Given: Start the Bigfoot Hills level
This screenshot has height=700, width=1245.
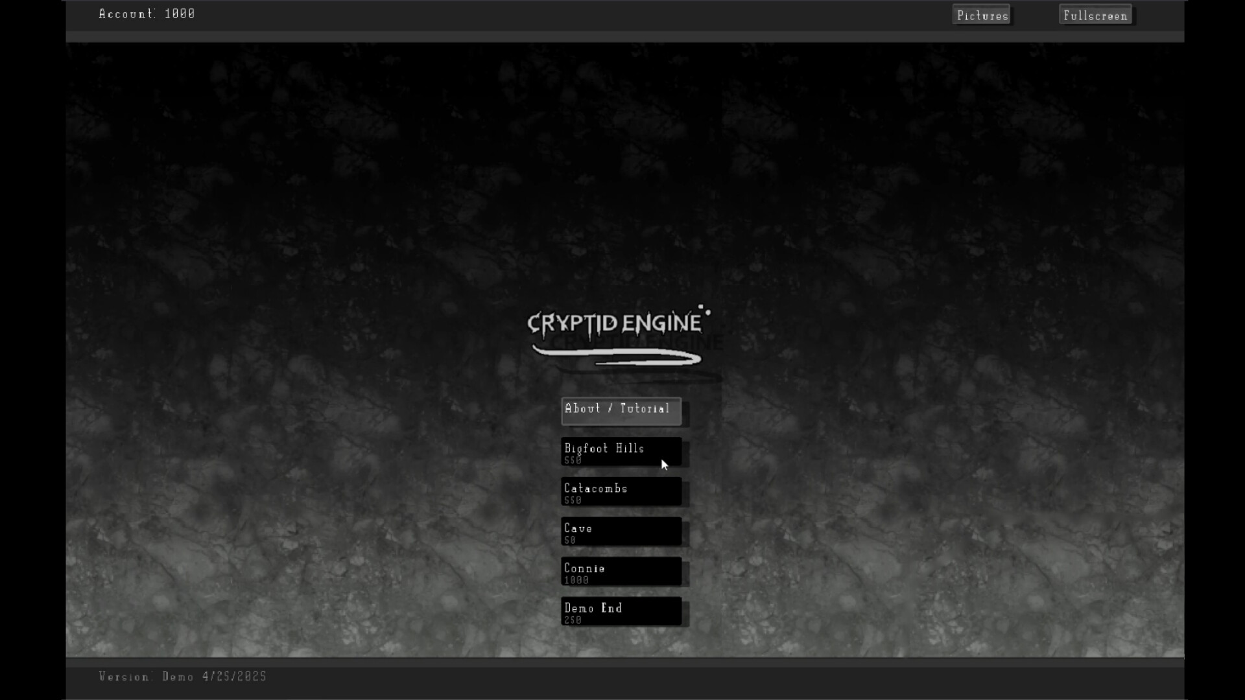Looking at the screenshot, I should coord(620,452).
